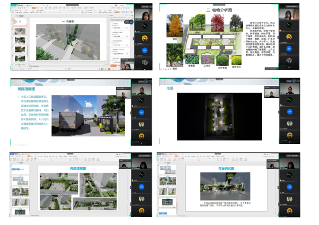Click the red maple tree photo on 植物分析图
This screenshot has height=225, width=319.
tap(217, 23)
